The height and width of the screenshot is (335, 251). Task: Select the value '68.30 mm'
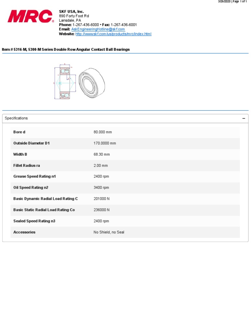(x=102, y=154)
